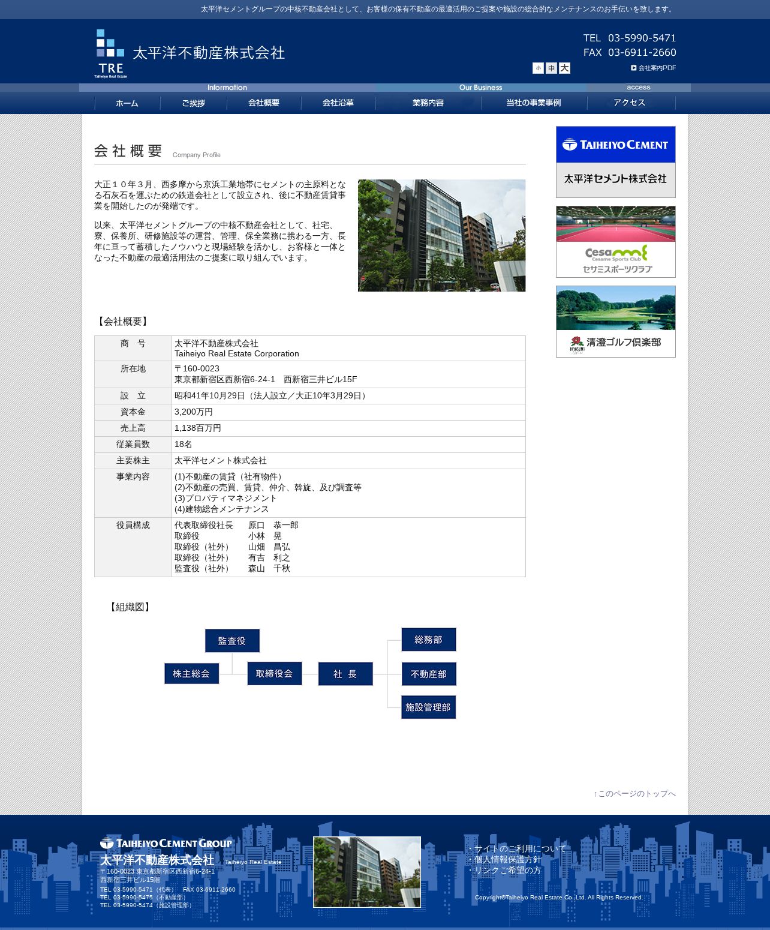Click 施設管理部 box in organization chart
This screenshot has width=770, height=930.
pyautogui.click(x=429, y=707)
